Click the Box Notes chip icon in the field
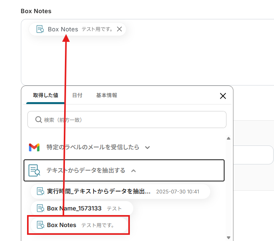 tap(40, 29)
